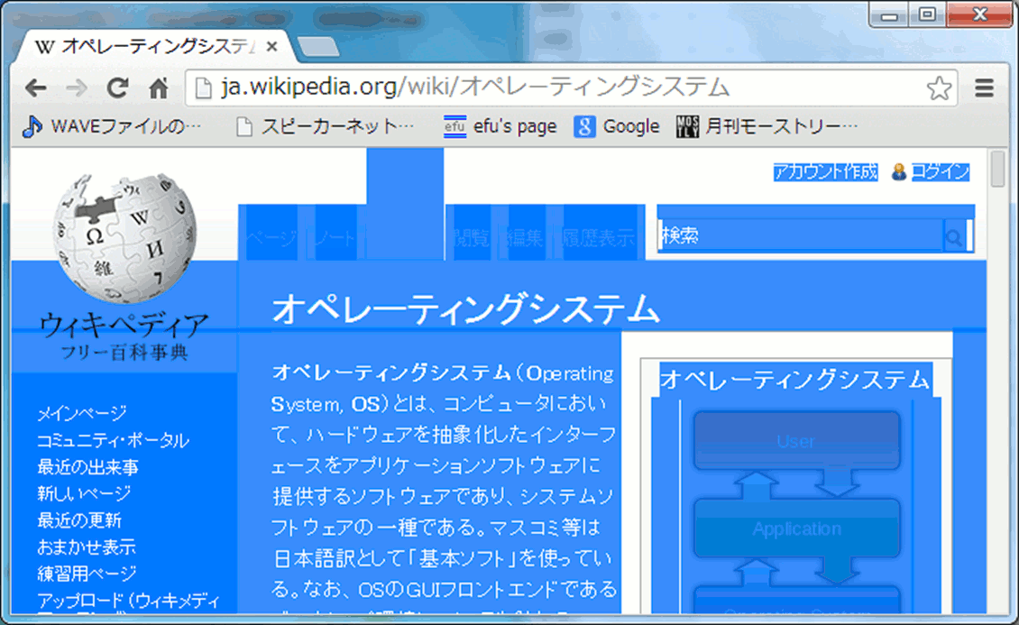Open the efu's page bookmark
This screenshot has width=1019, height=625.
[x=500, y=126]
